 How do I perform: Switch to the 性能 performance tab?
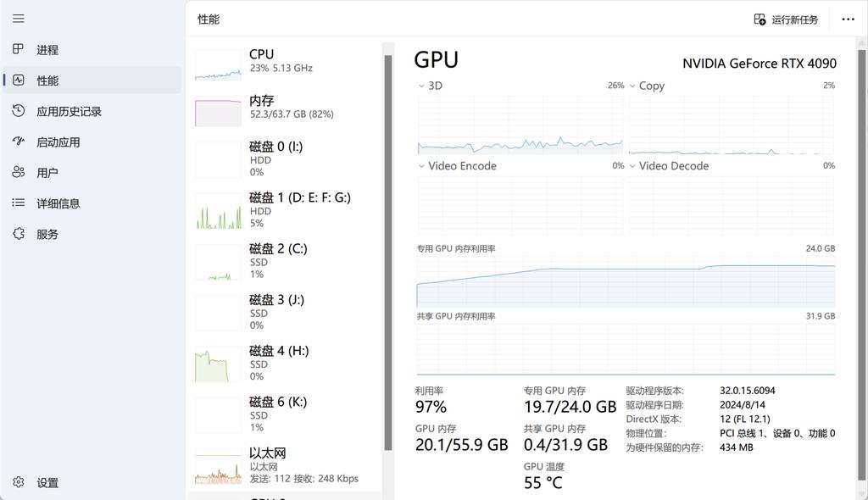click(x=47, y=81)
